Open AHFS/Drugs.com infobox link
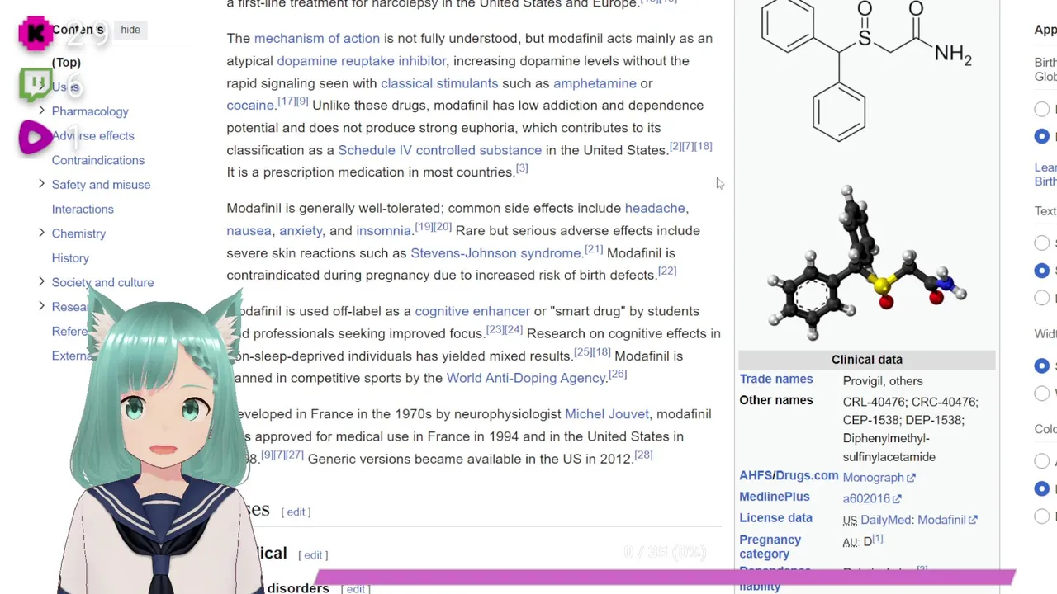The width and height of the screenshot is (1057, 594). click(789, 476)
